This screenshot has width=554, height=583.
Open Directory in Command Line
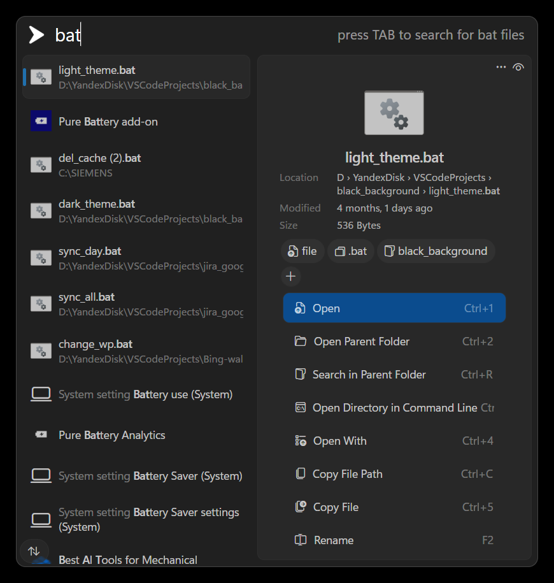point(394,408)
